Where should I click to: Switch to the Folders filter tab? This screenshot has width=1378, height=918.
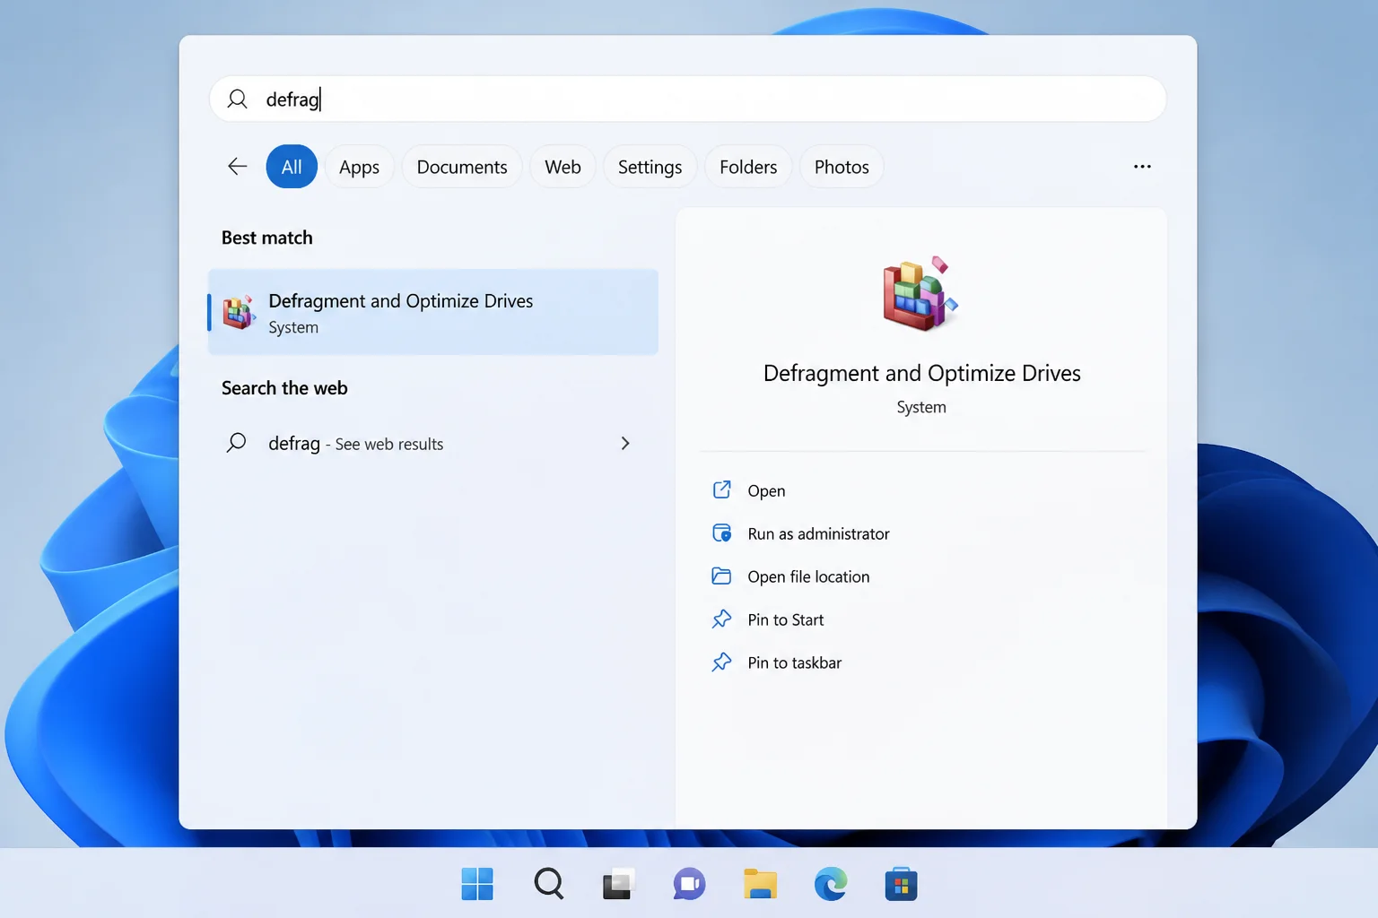point(748,167)
